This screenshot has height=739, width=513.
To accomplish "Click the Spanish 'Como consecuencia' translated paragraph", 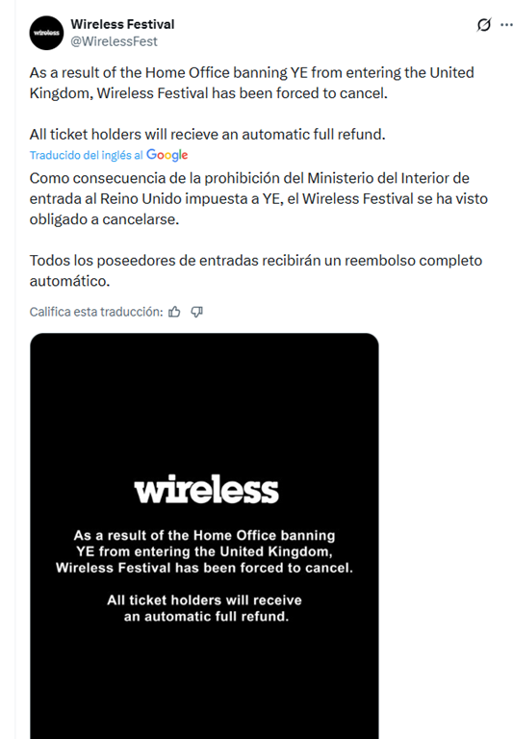I will [x=258, y=198].
